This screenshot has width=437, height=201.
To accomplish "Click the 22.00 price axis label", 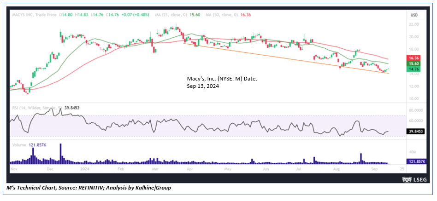I will (415, 24).
